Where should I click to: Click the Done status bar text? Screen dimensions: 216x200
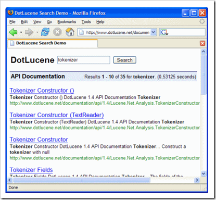[13, 187]
